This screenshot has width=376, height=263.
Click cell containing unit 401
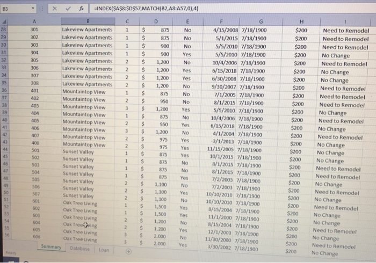pyautogui.click(x=34, y=91)
